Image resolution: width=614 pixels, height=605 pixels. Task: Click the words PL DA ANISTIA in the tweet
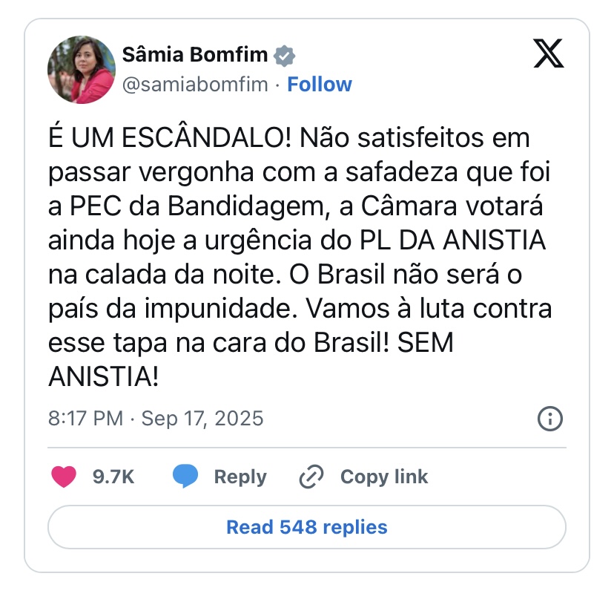coord(452,240)
